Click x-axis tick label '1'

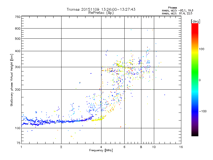(x=21, y=147)
